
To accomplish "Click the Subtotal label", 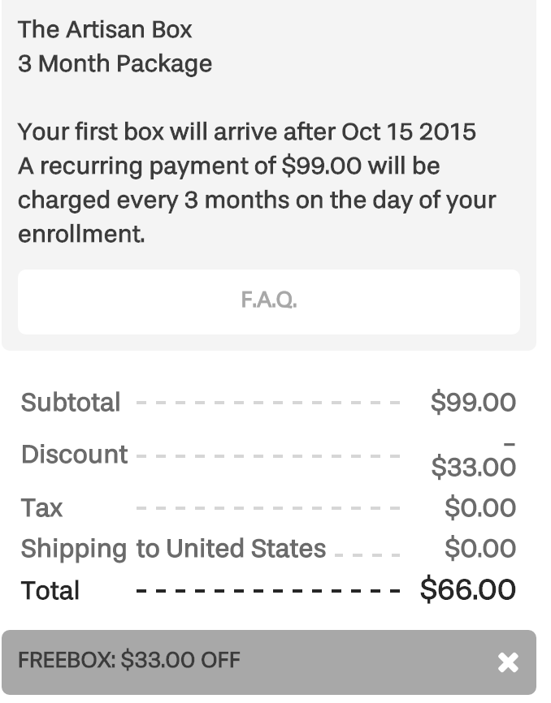I will coord(71,402).
